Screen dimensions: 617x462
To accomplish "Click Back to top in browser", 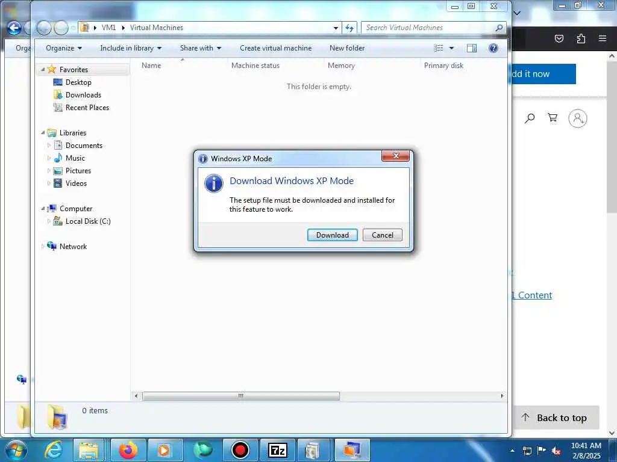I will pos(556,417).
